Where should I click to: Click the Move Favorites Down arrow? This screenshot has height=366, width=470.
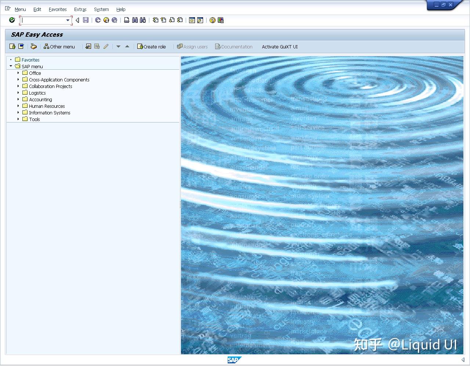(x=118, y=47)
